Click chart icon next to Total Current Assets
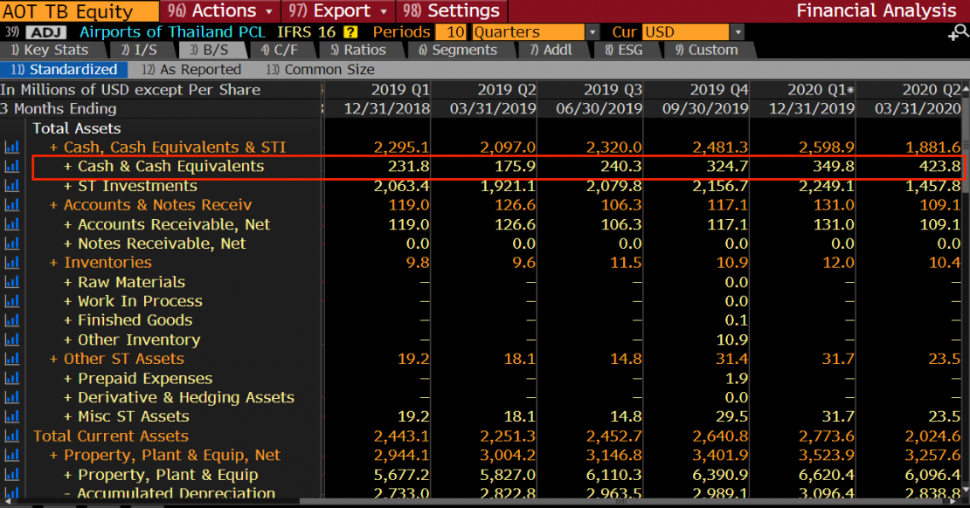Viewport: 970px width, 508px height. 12,436
